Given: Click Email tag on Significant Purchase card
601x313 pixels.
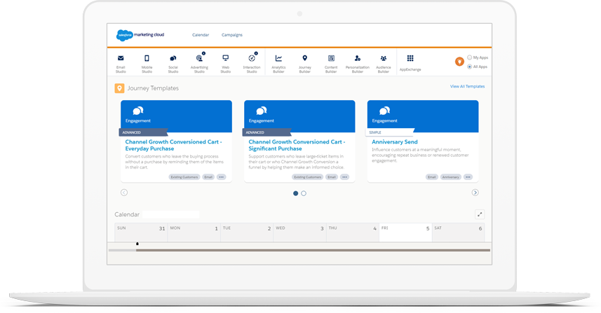Looking at the screenshot, I should click(x=332, y=177).
